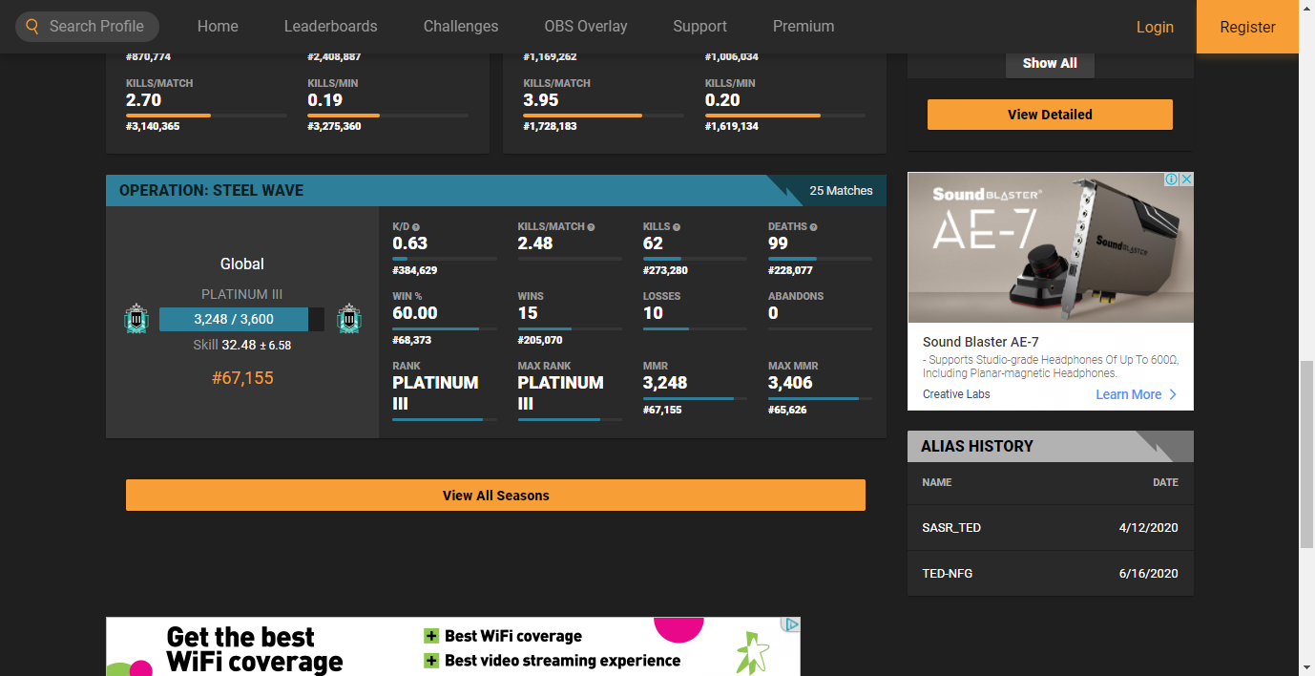Click the Platinum III badge left of MMR bar
Viewport: 1315px width, 676px height.
pyautogui.click(x=136, y=319)
